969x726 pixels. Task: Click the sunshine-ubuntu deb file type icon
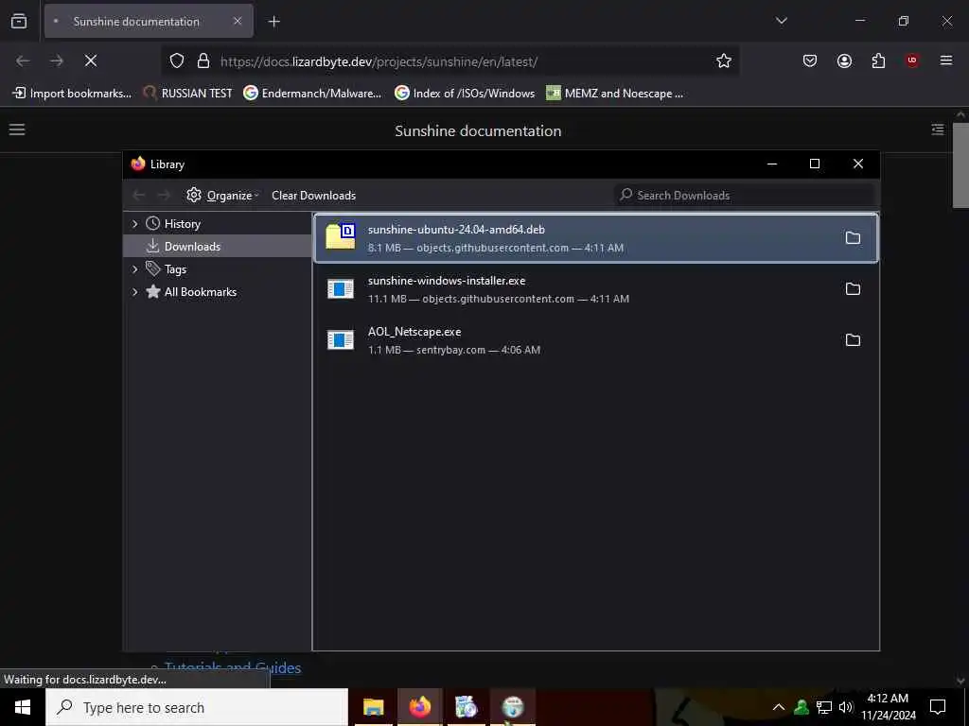tap(341, 237)
